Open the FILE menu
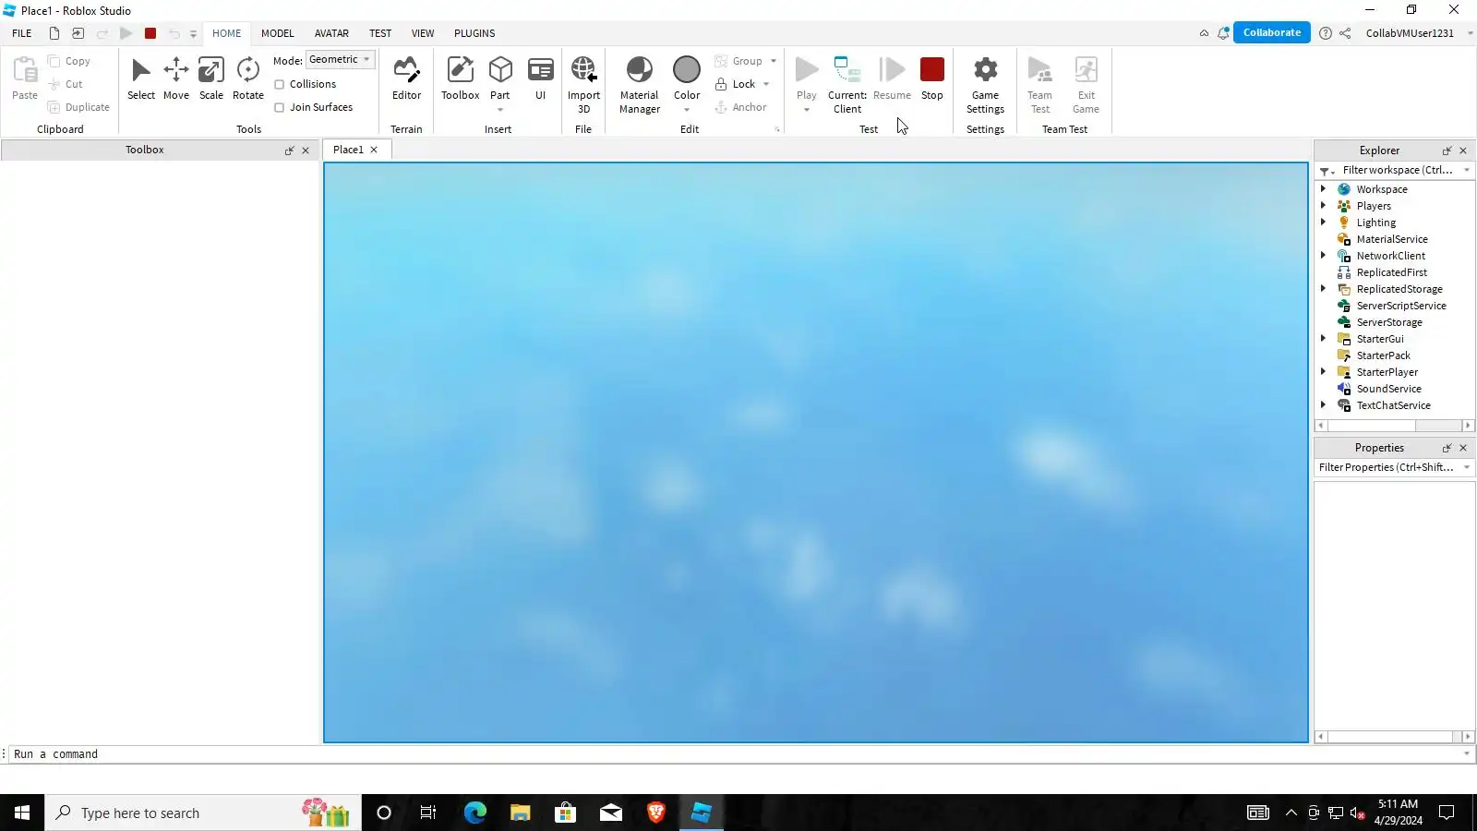The height and width of the screenshot is (831, 1477). pyautogui.click(x=22, y=33)
